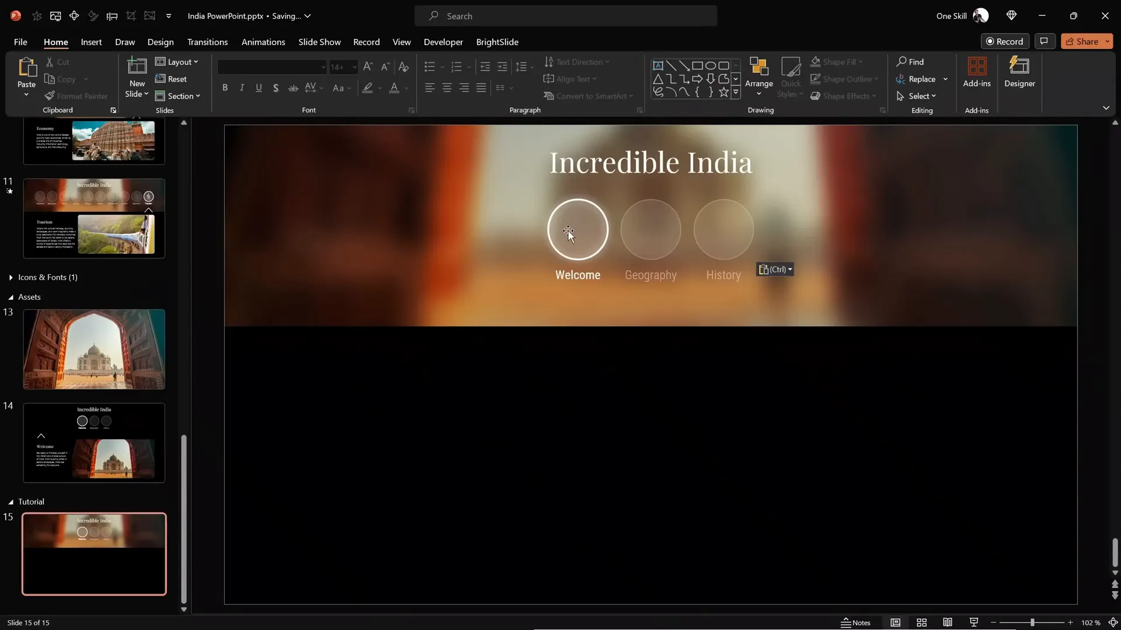Click the Paste clipboard icon
Viewport: 1121px width, 630px height.
pyautogui.click(x=26, y=68)
